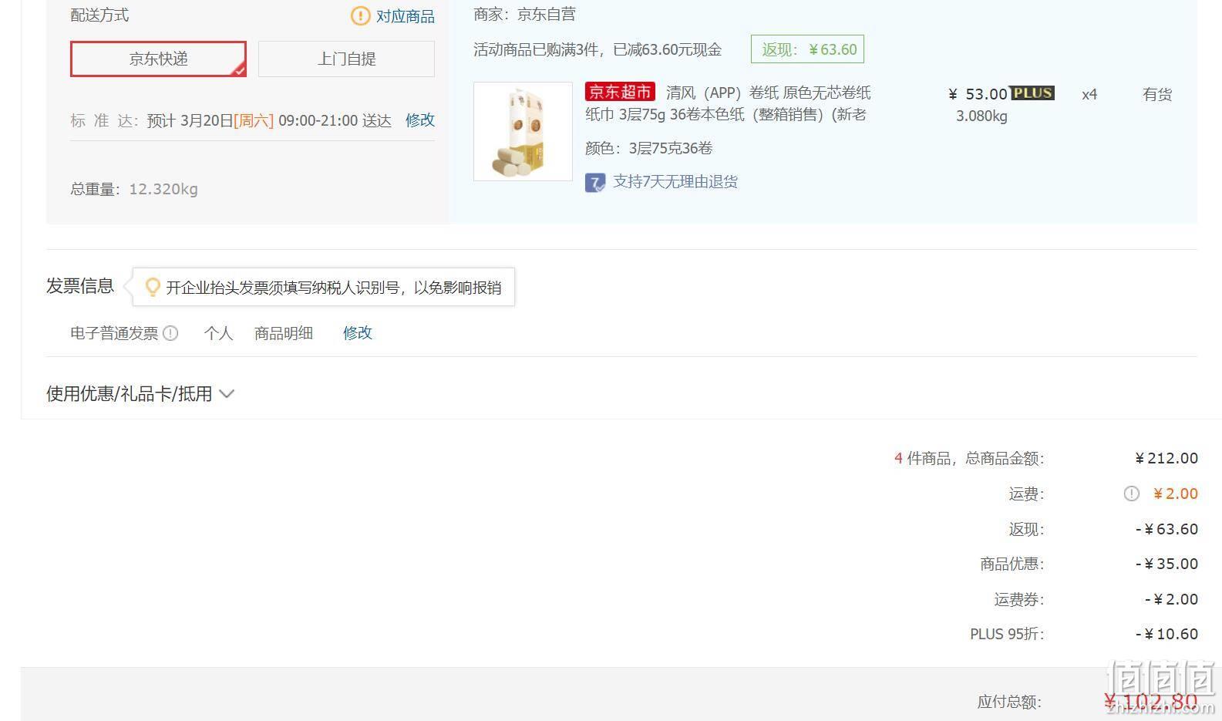Click the -¥2.00 运费券 value
This screenshot has width=1222, height=721.
1171,599
